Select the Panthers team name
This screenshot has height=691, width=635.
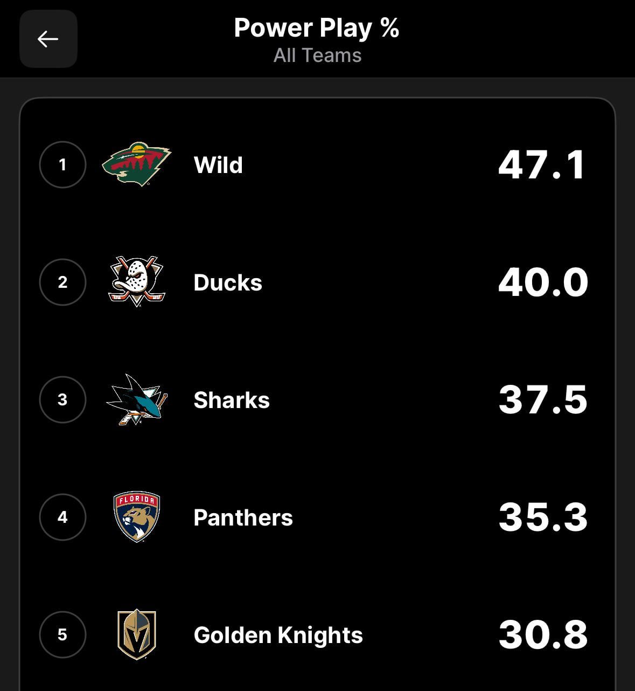point(243,517)
